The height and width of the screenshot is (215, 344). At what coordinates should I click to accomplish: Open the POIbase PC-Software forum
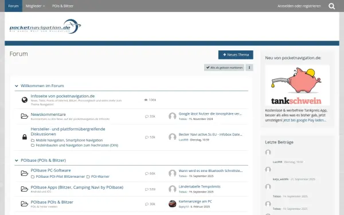pyautogui.click(x=50, y=170)
